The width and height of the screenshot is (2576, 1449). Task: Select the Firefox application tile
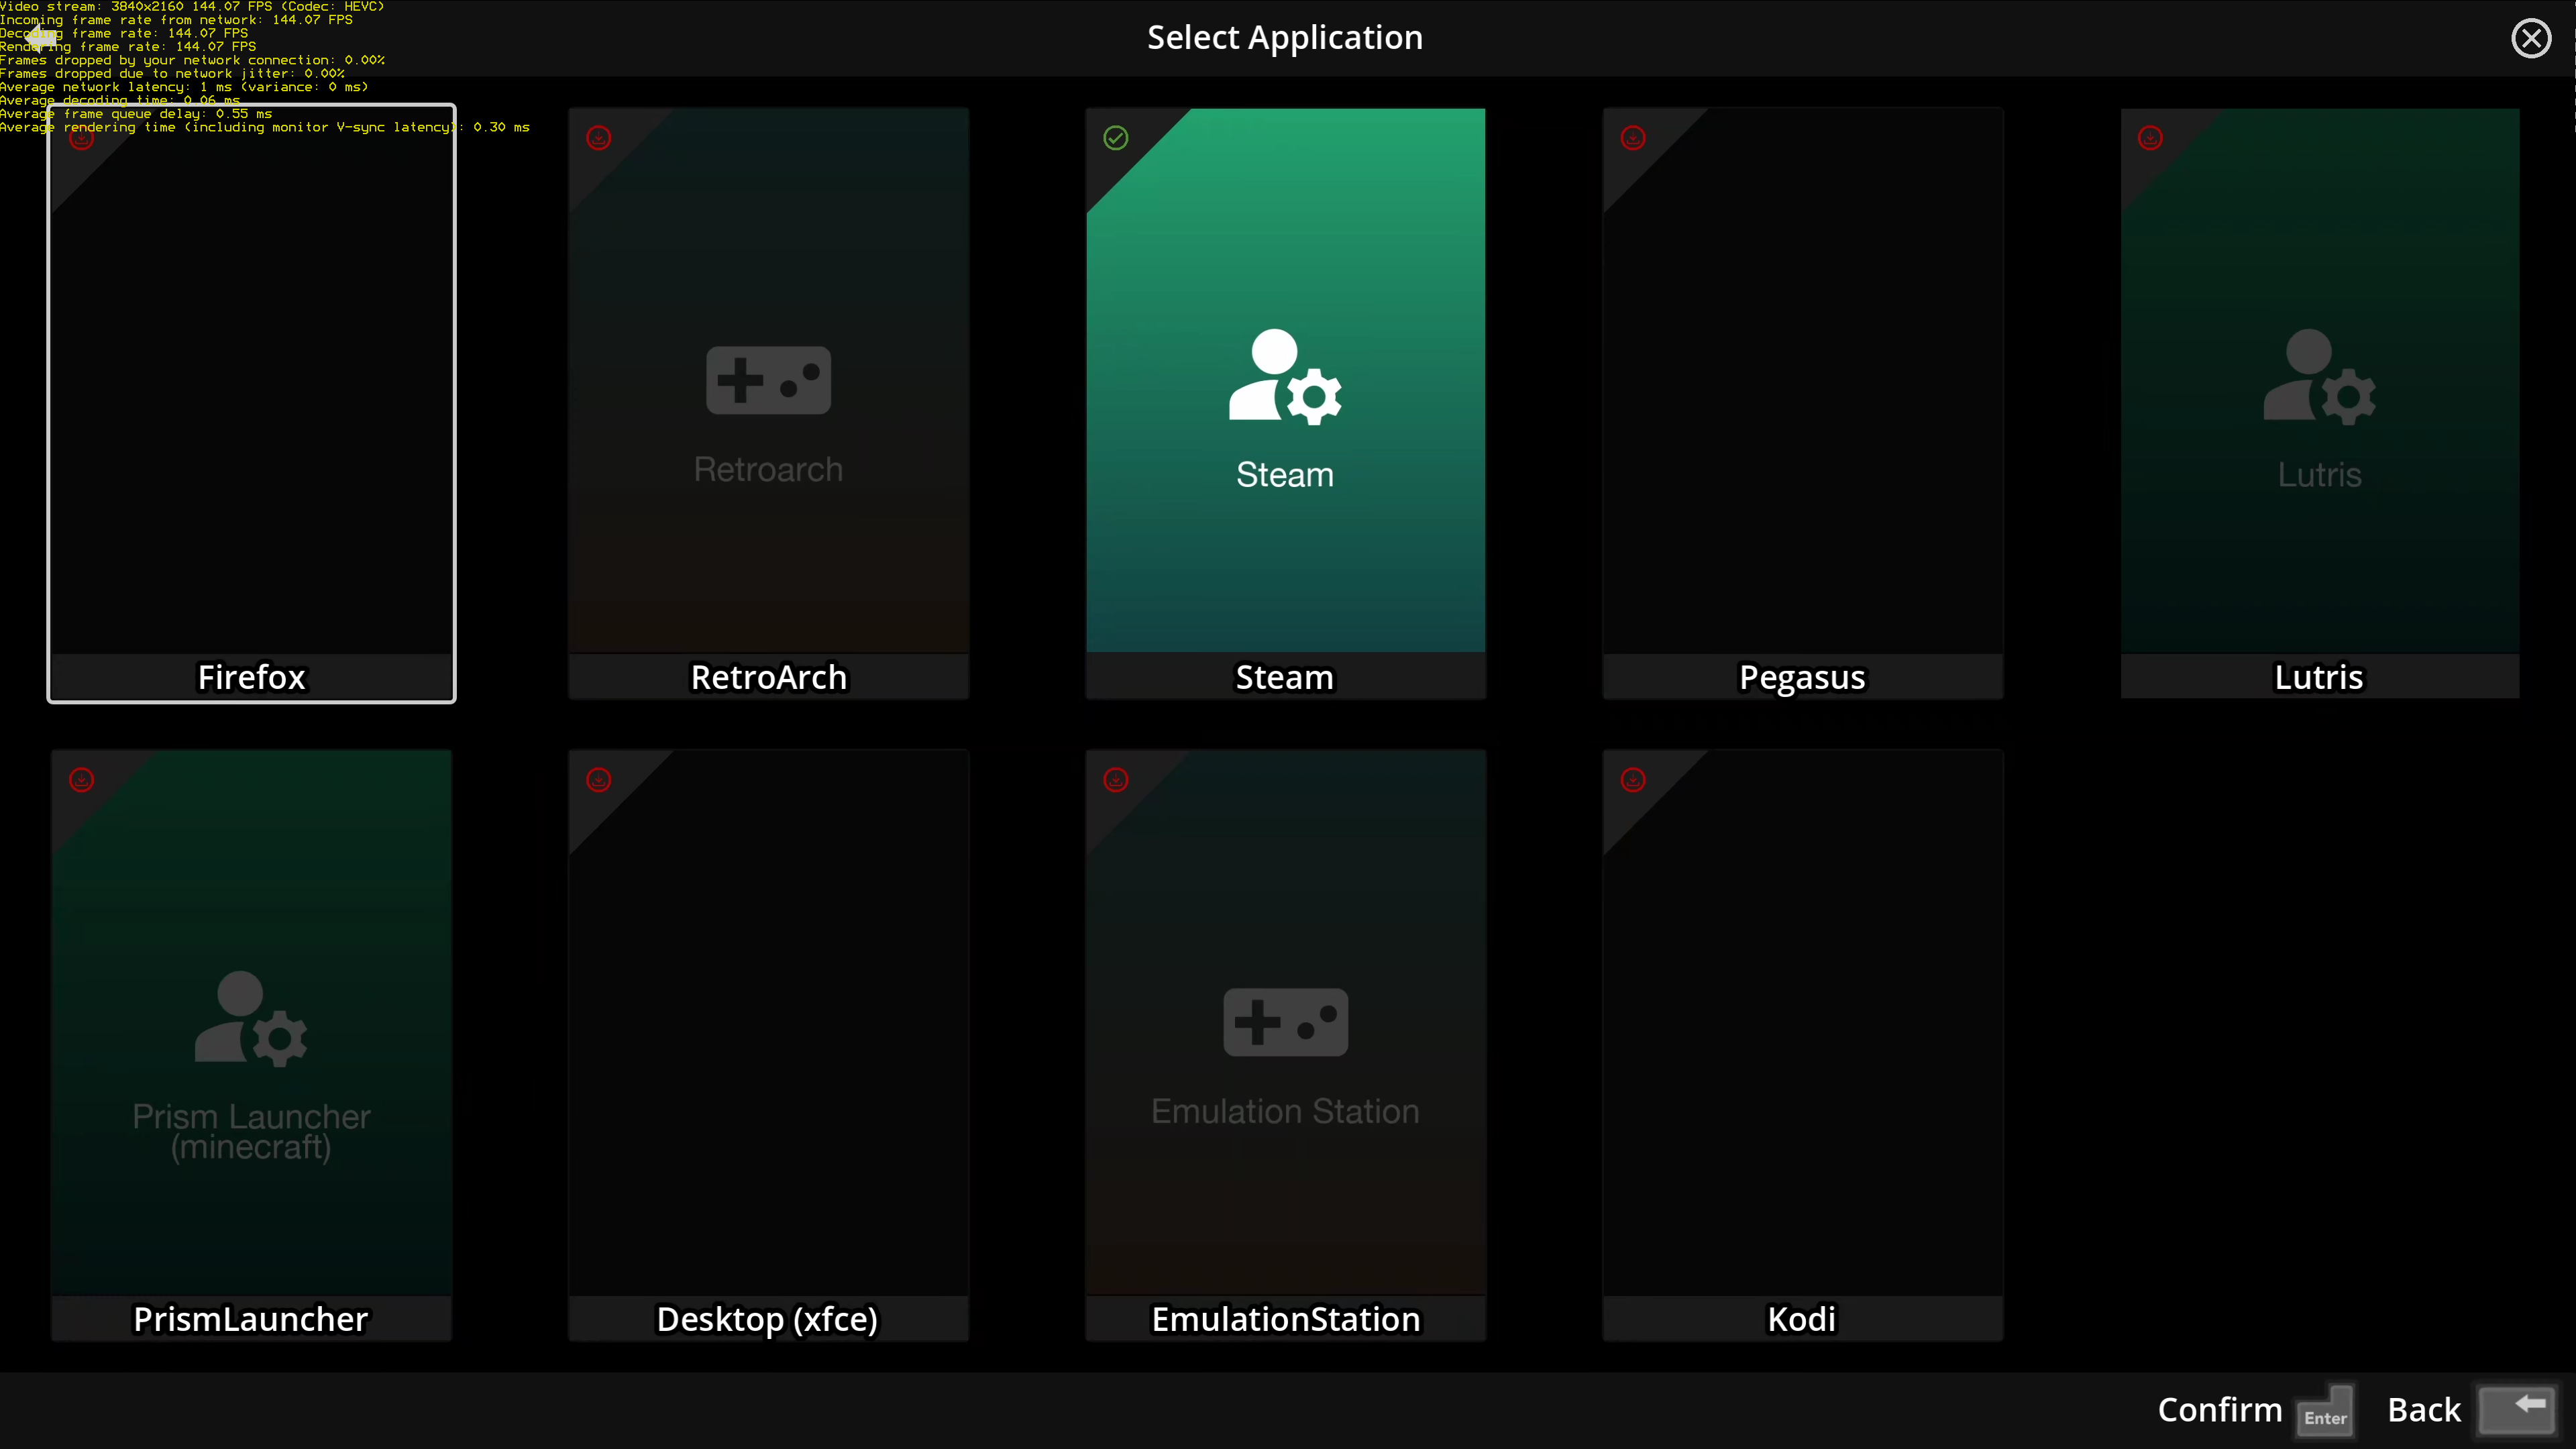click(251, 400)
